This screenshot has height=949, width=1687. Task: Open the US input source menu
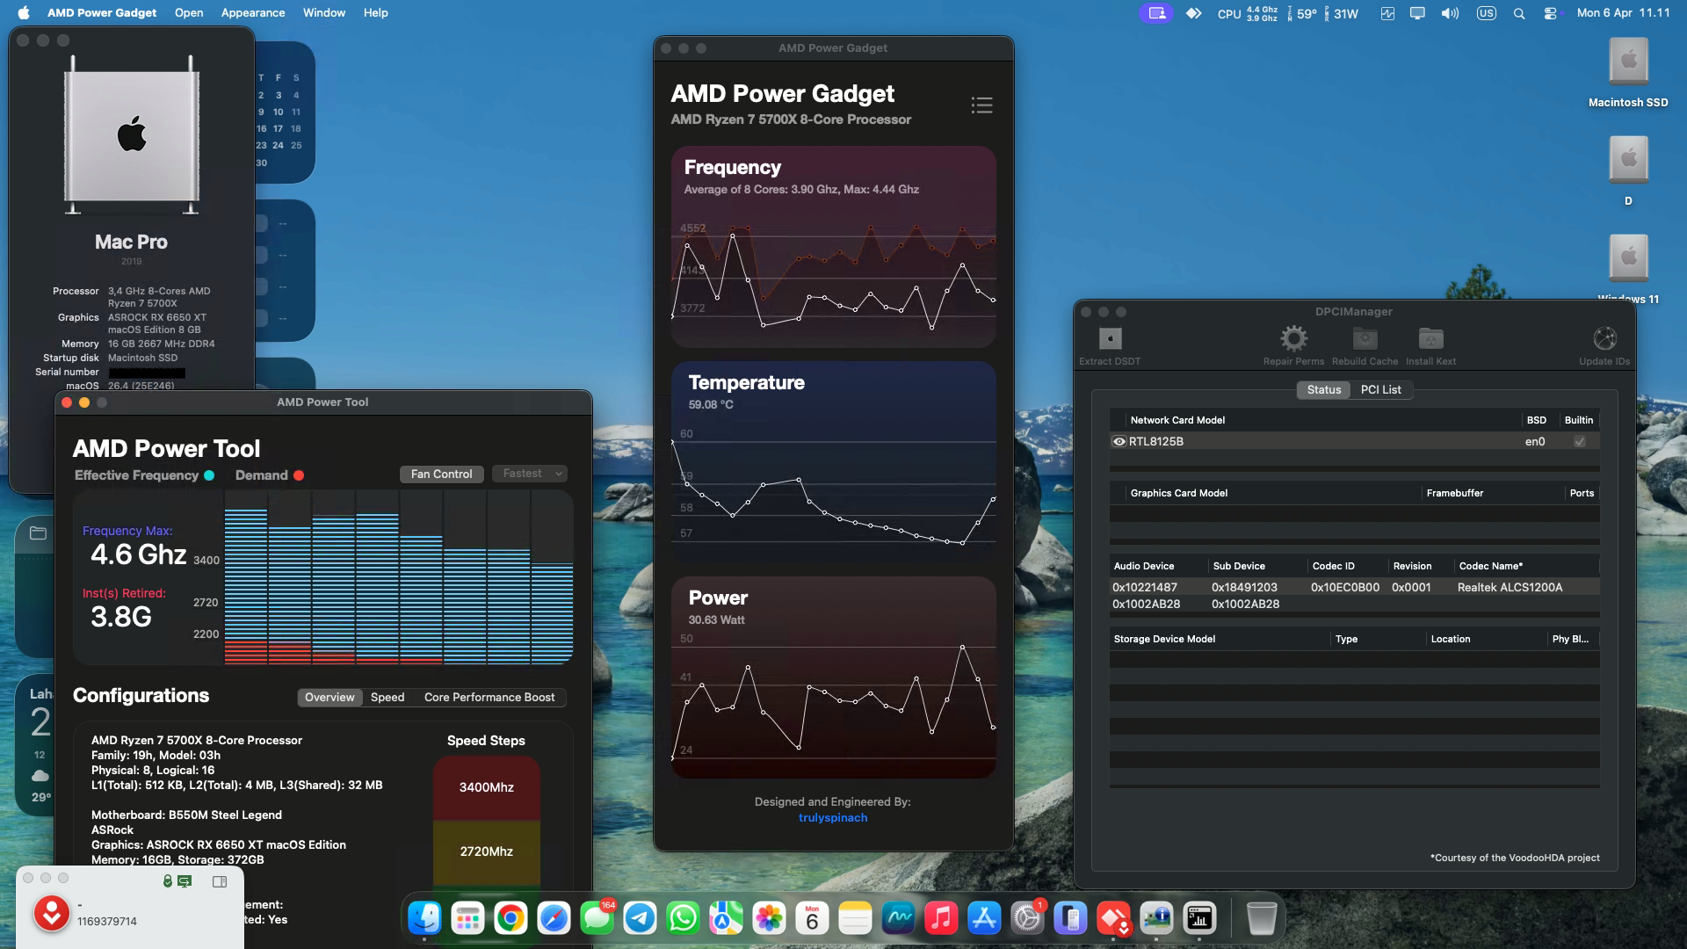coord(1486,13)
